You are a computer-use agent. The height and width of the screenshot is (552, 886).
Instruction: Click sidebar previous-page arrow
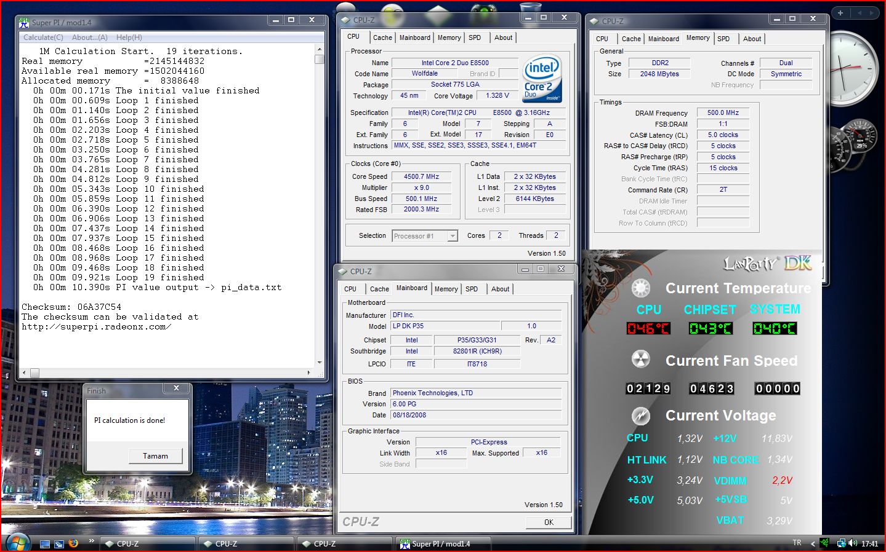[x=859, y=12]
